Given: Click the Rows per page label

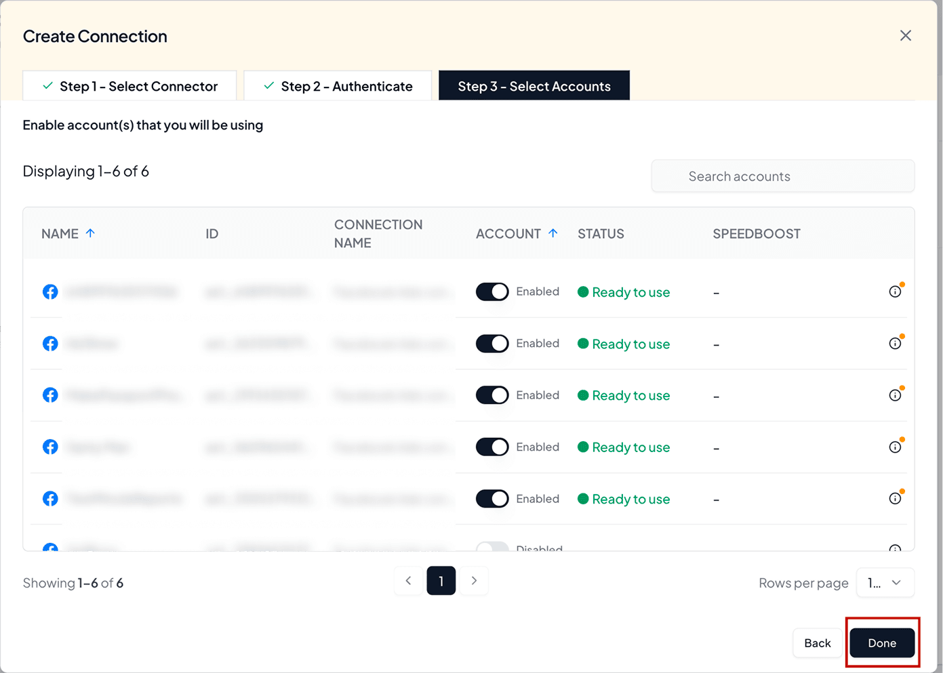Looking at the screenshot, I should 803,583.
